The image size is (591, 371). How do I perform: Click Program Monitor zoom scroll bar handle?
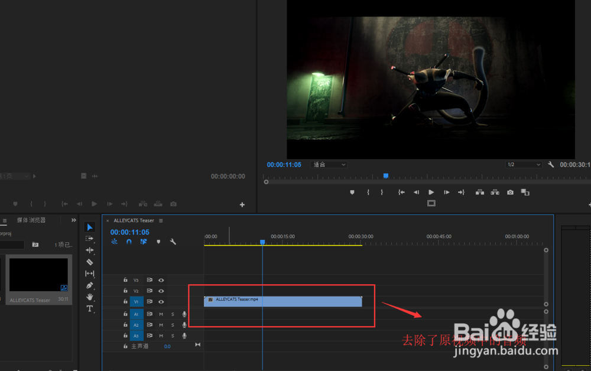[x=266, y=182]
